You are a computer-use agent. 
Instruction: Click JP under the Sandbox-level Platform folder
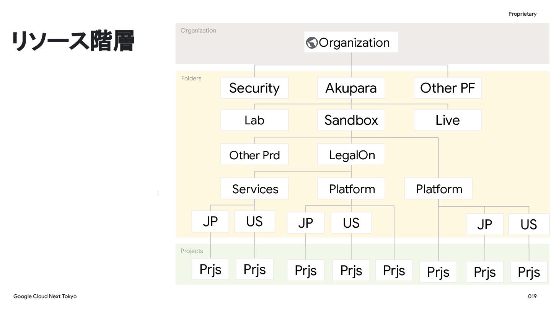point(485,224)
